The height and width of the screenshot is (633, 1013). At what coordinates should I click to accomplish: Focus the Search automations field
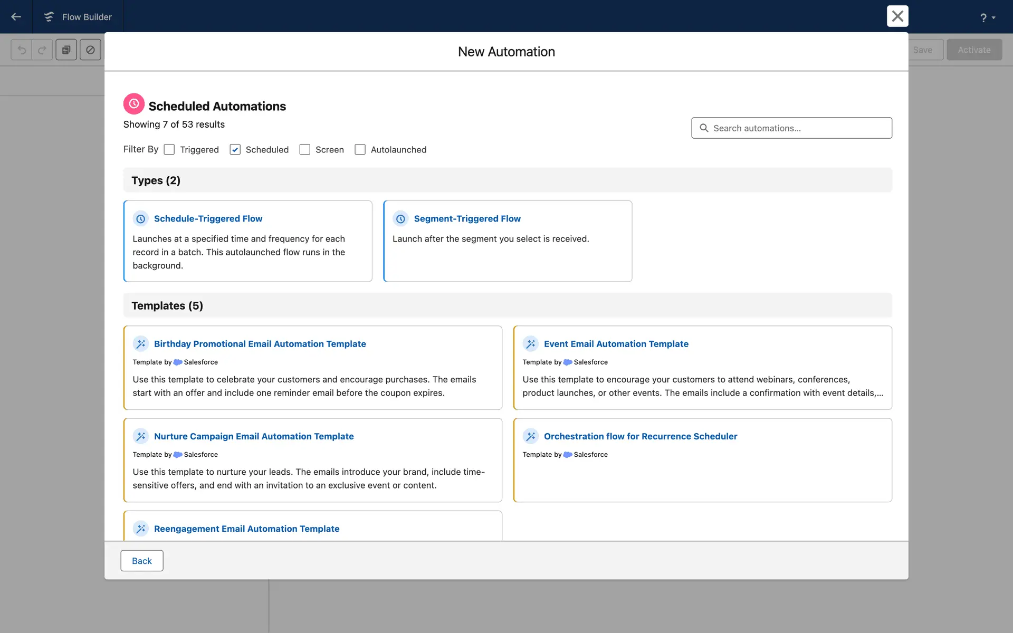[x=791, y=128]
